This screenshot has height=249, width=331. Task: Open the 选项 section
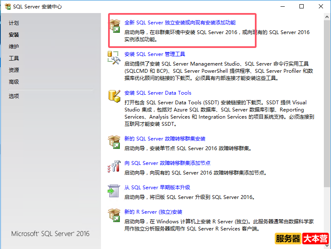point(14,96)
